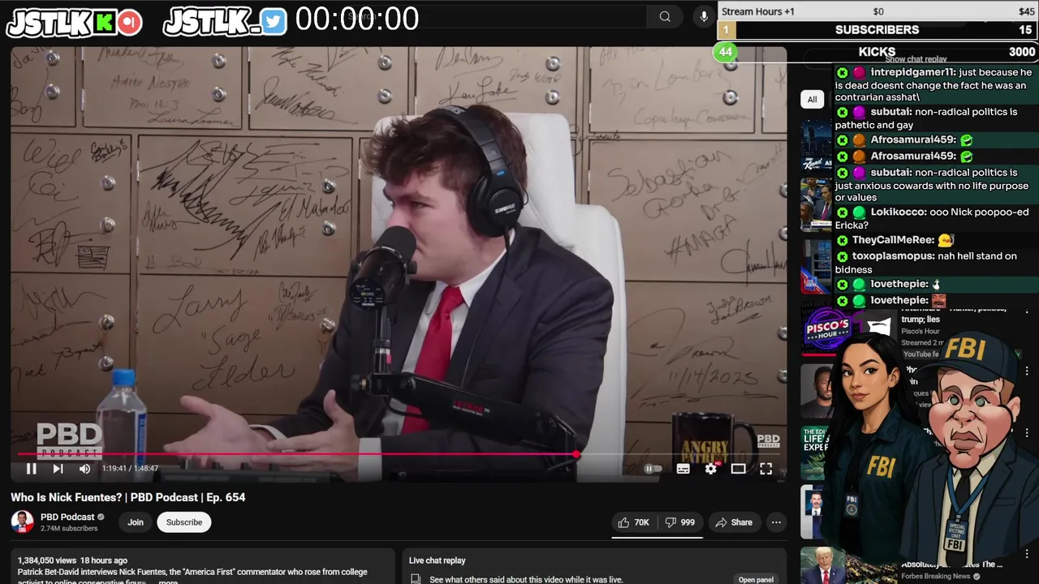Screen dimensions: 1039x584
Task: Click Lokikocco username in chat
Action: pyautogui.click(x=899, y=212)
